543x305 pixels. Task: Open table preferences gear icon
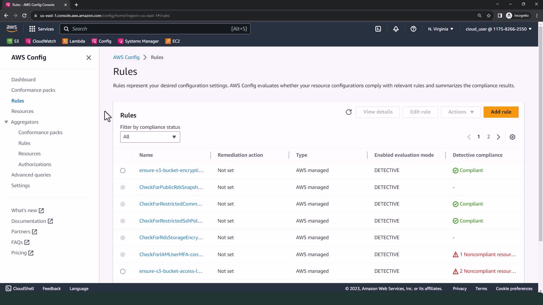(512, 137)
